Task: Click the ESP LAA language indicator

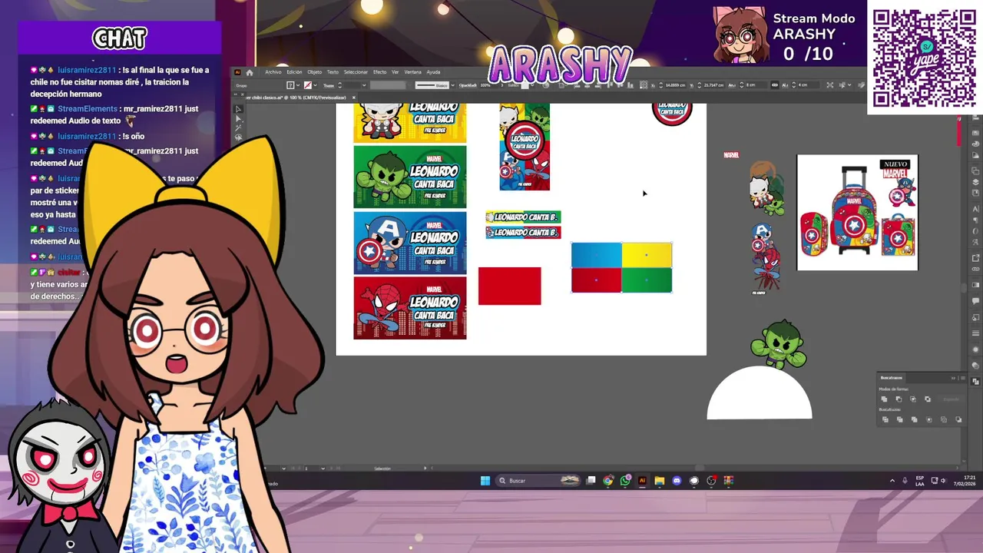Action: coord(920,481)
